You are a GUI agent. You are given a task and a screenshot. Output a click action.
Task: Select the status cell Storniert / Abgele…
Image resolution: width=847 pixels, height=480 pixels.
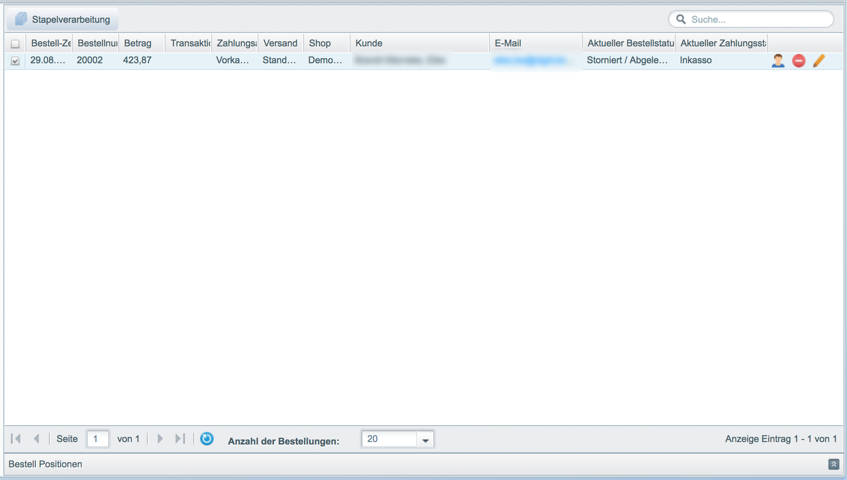[629, 60]
